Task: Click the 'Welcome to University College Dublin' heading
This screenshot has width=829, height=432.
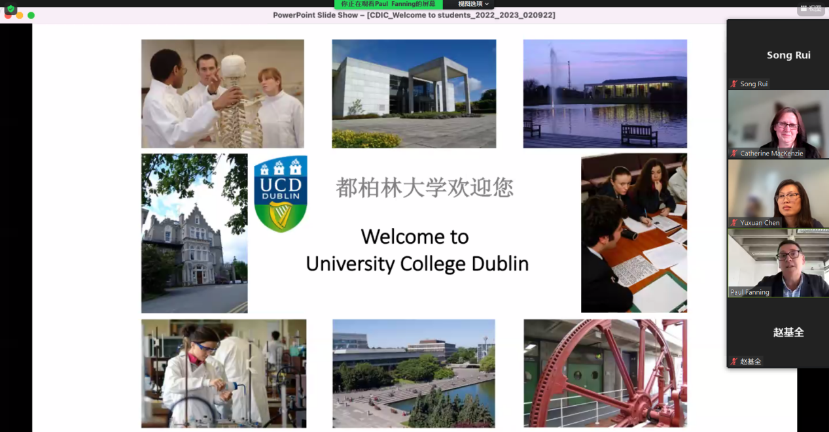Action: [417, 250]
